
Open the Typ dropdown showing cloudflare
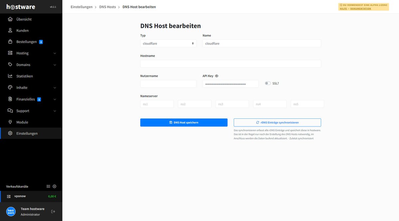pyautogui.click(x=168, y=43)
